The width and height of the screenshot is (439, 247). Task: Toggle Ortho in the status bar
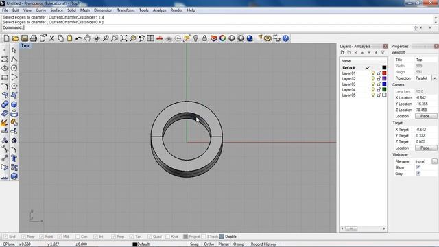[x=209, y=244]
